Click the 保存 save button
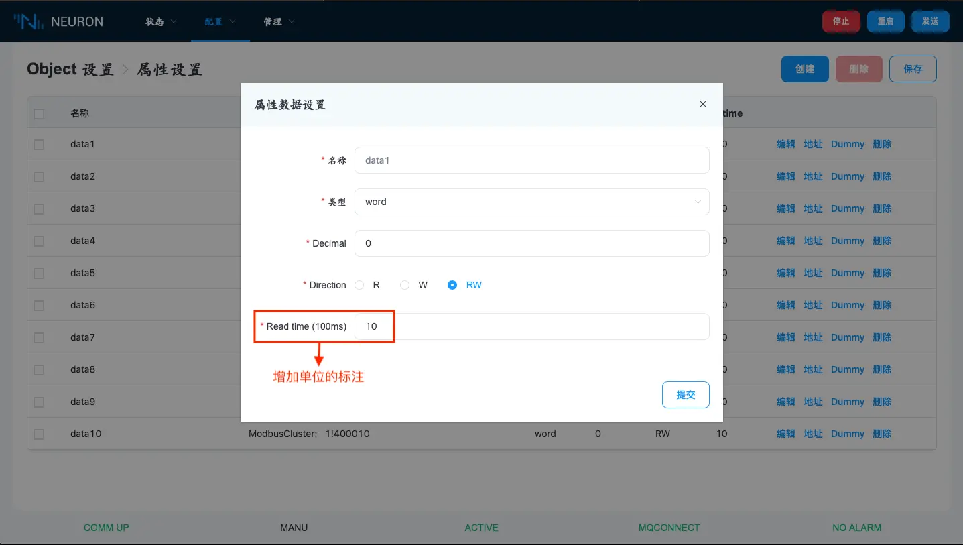This screenshot has height=545, width=963. click(912, 69)
